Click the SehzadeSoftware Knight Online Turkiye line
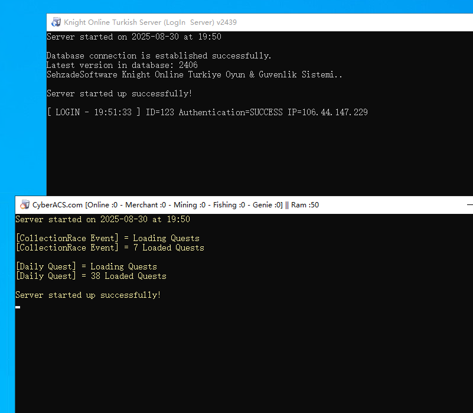 click(x=194, y=74)
